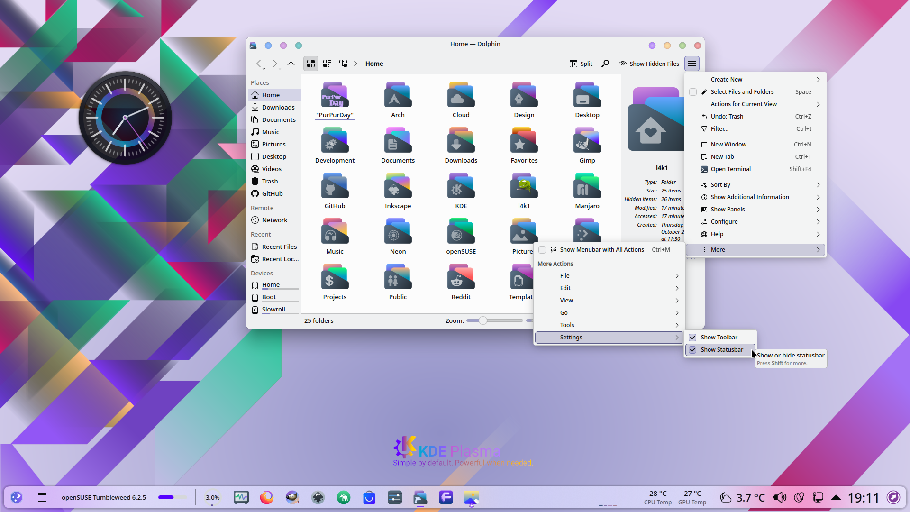The height and width of the screenshot is (512, 910).
Task: Select the Development folder icon
Action: click(x=335, y=140)
